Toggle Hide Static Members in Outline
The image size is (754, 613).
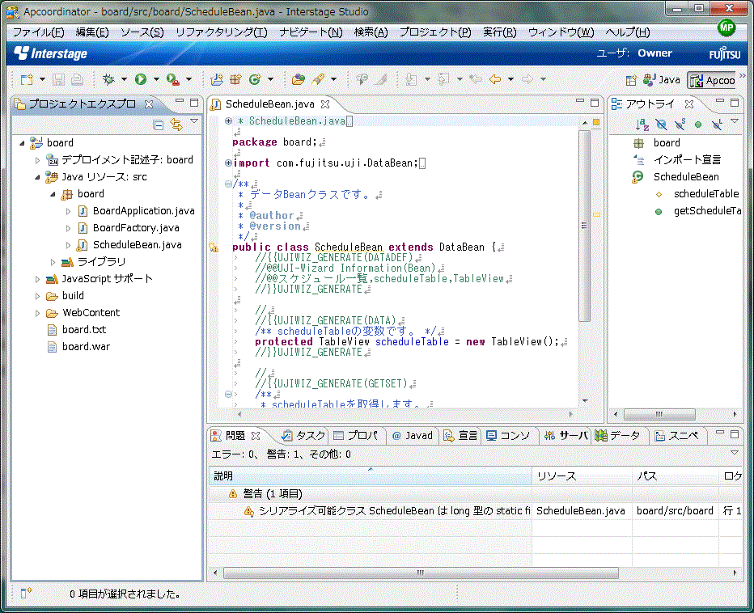[680, 125]
